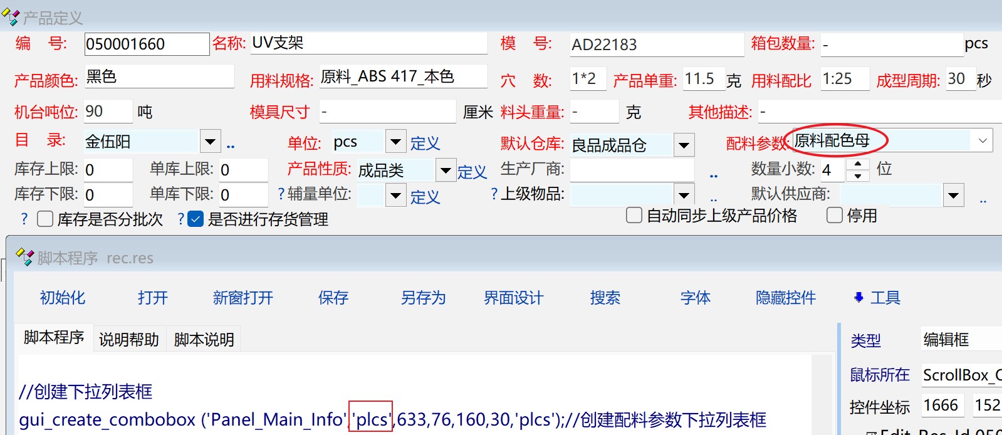The width and height of the screenshot is (1002, 435).
Task: Tick the 停用 checkbox
Action: pyautogui.click(x=834, y=216)
